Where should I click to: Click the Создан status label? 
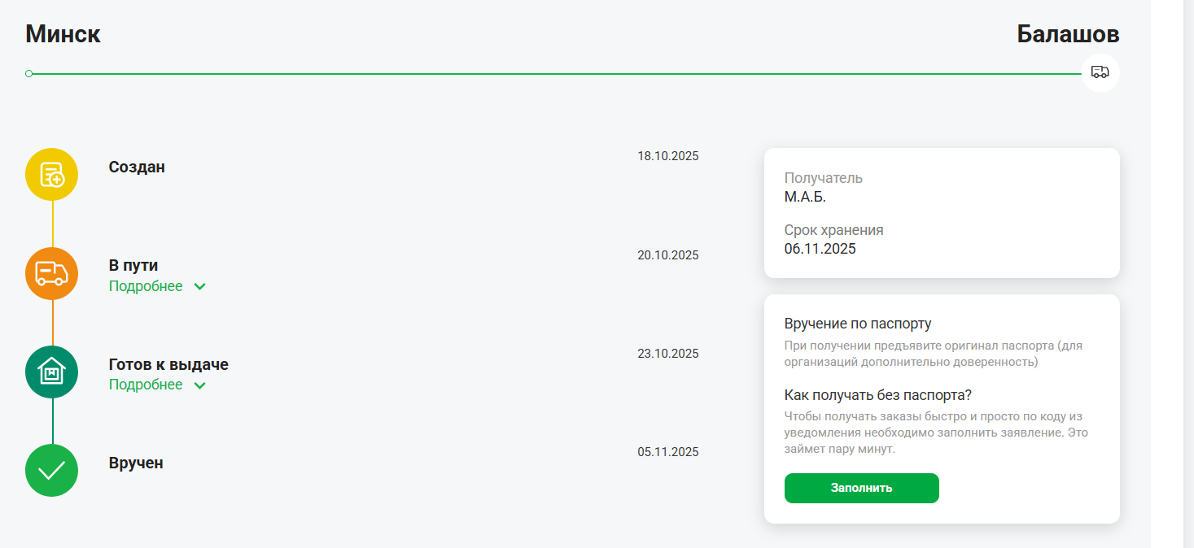click(137, 167)
